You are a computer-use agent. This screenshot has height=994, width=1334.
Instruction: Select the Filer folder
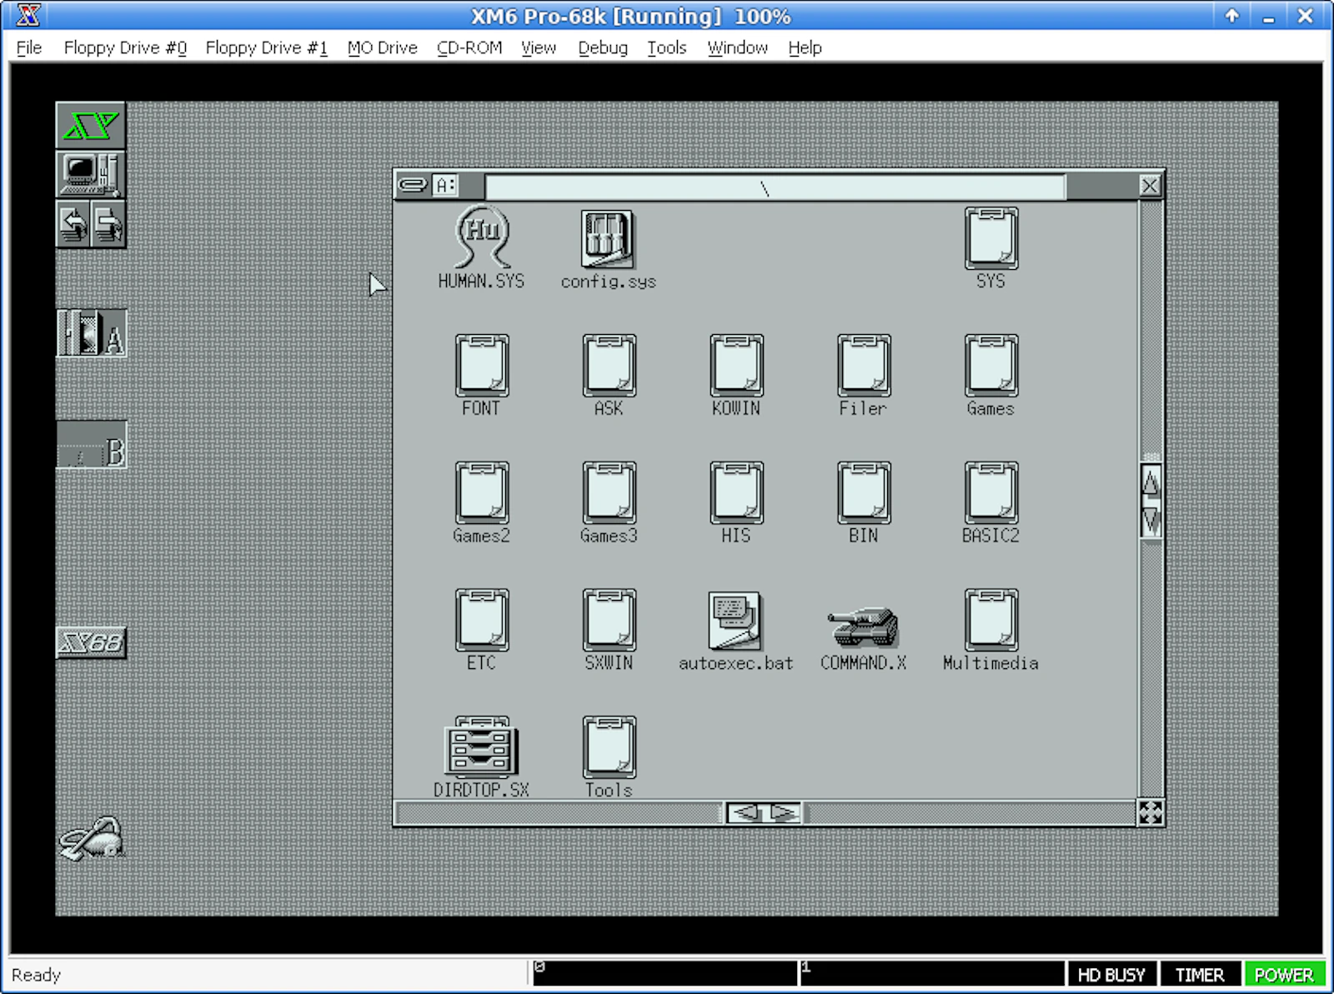(864, 366)
